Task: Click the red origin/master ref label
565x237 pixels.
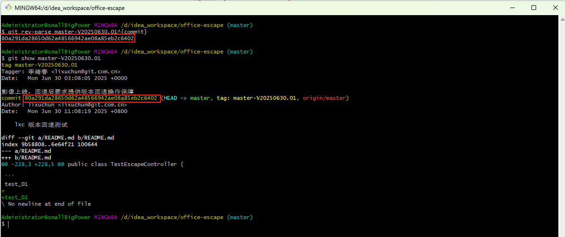Action: pyautogui.click(x=324, y=98)
